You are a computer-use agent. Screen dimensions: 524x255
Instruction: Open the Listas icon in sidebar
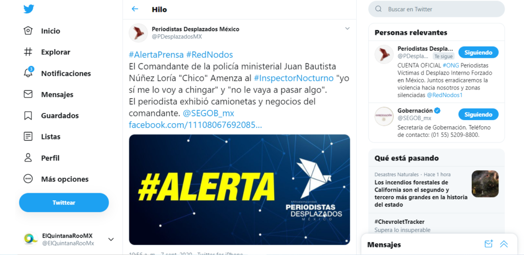pyautogui.click(x=28, y=136)
